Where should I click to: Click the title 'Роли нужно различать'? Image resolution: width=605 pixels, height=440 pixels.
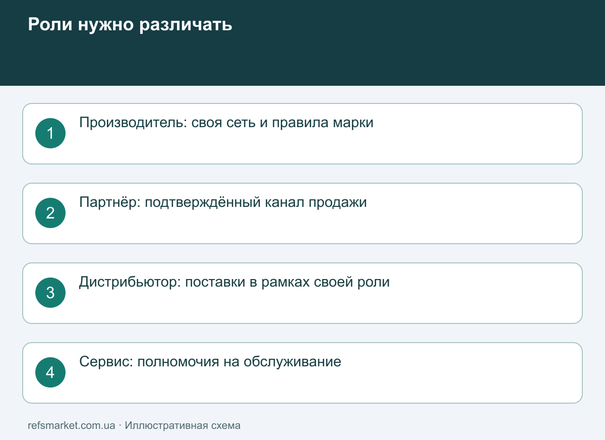pyautogui.click(x=130, y=25)
